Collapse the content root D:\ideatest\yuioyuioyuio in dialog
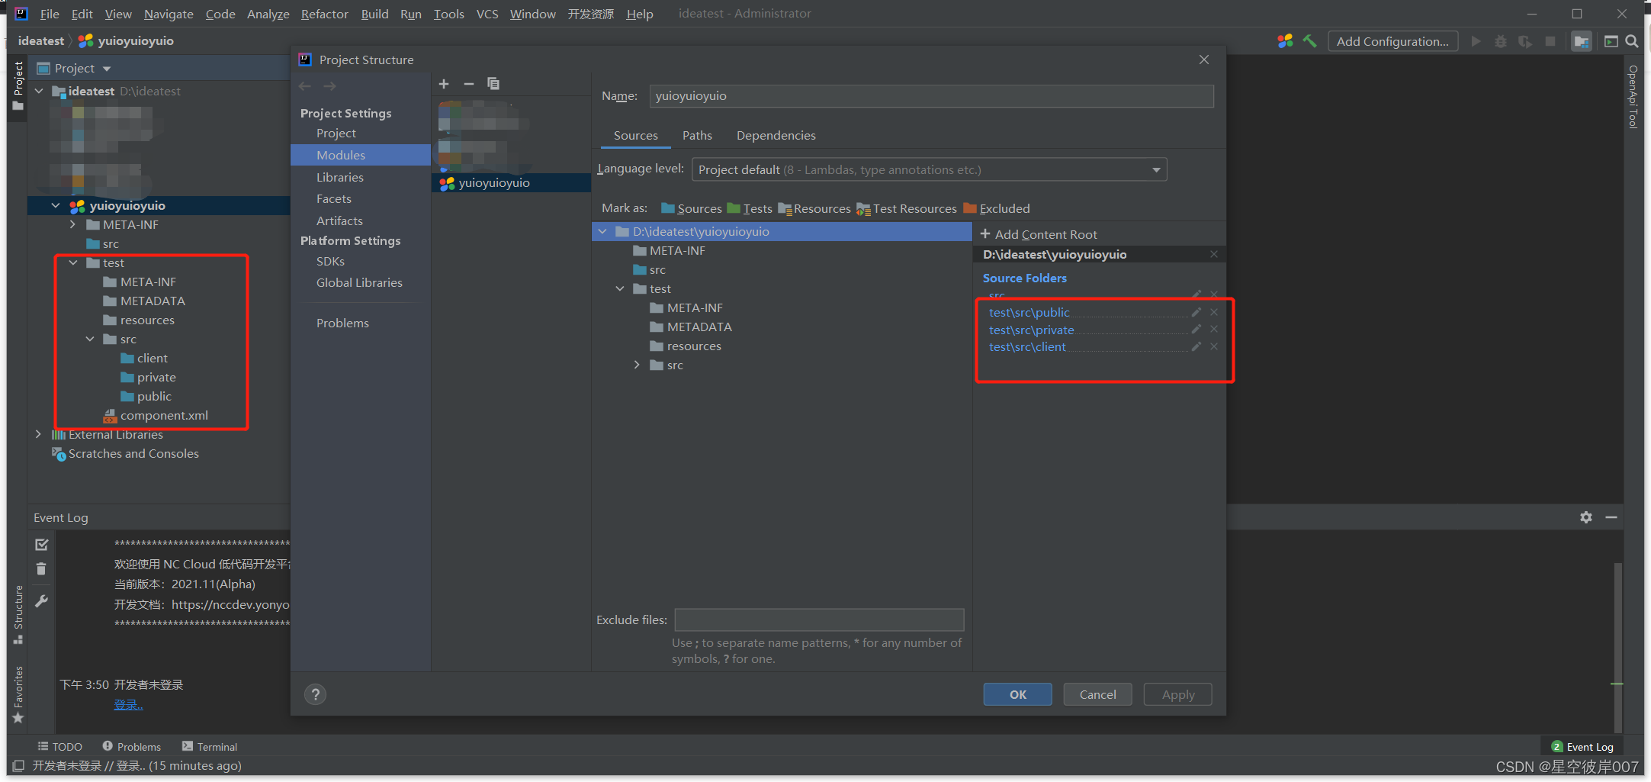 [x=602, y=231]
